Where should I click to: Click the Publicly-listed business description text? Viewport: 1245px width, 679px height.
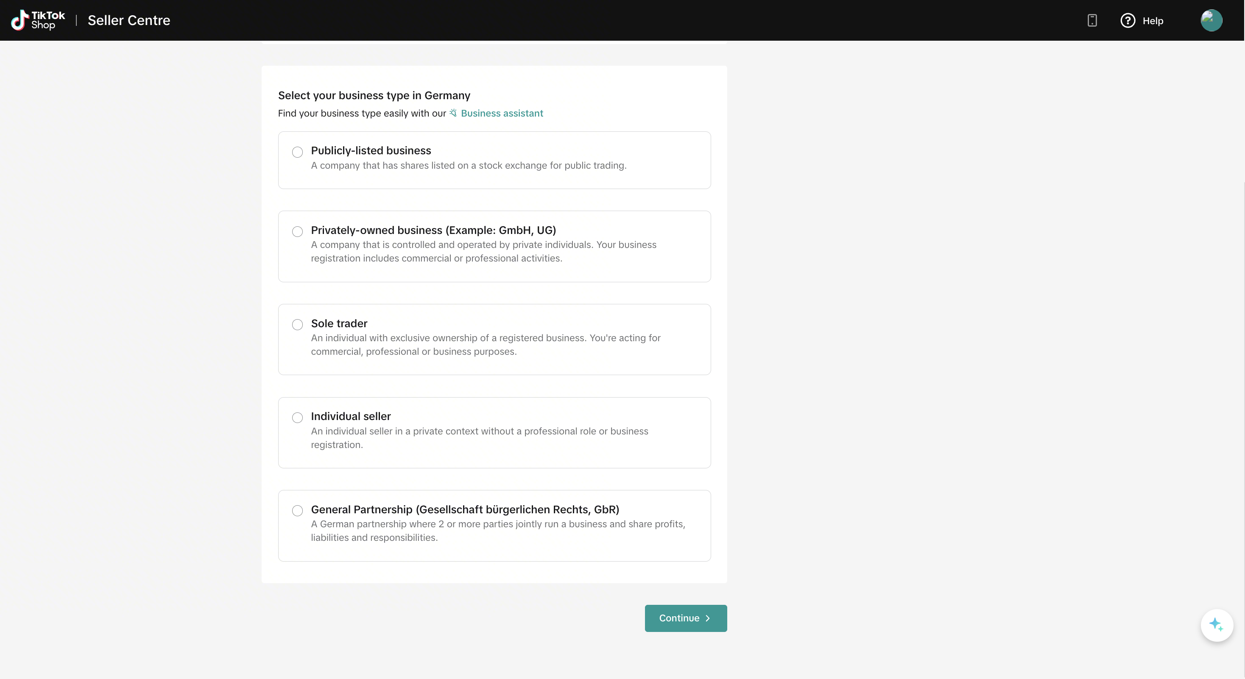468,166
